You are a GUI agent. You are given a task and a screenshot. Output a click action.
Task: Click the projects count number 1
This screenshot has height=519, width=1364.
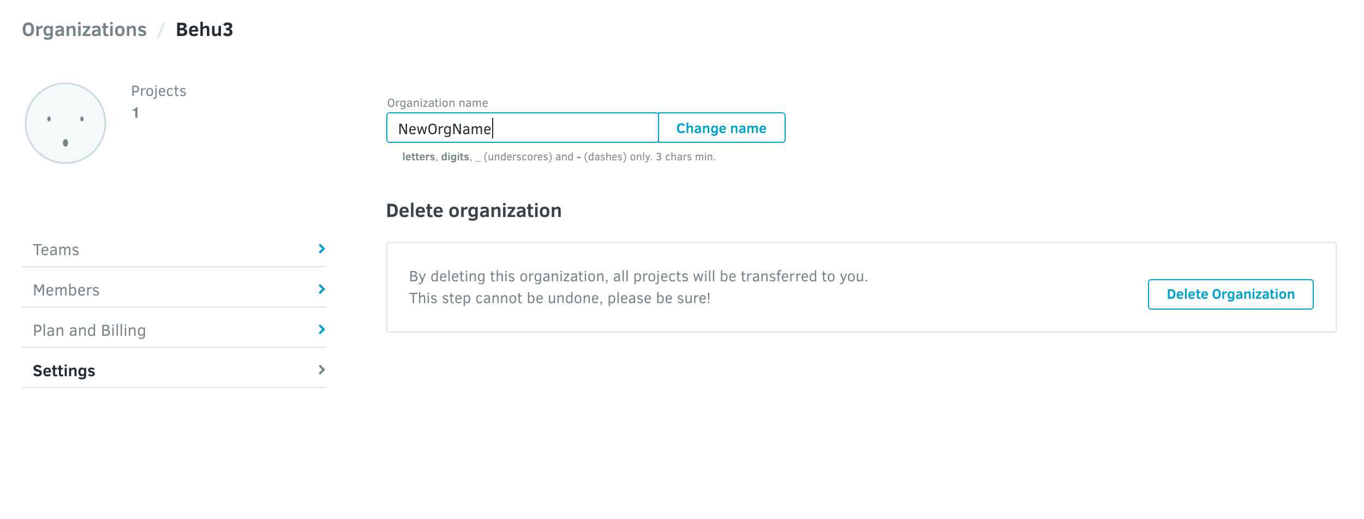tap(135, 113)
